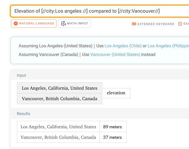The width and height of the screenshot is (189, 149).
Task: Click the Input section heading
Action: coord(21,75)
